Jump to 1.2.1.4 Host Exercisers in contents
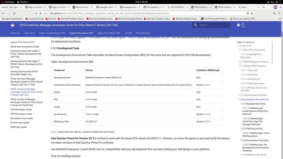Viewport: 283px width, 159px height. click(252, 83)
